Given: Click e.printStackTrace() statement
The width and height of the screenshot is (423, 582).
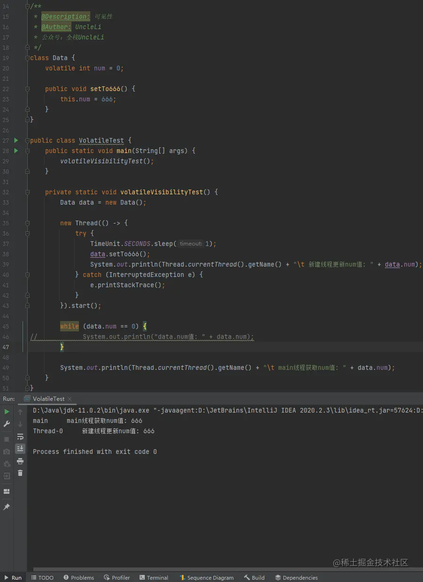Looking at the screenshot, I should 128,285.
